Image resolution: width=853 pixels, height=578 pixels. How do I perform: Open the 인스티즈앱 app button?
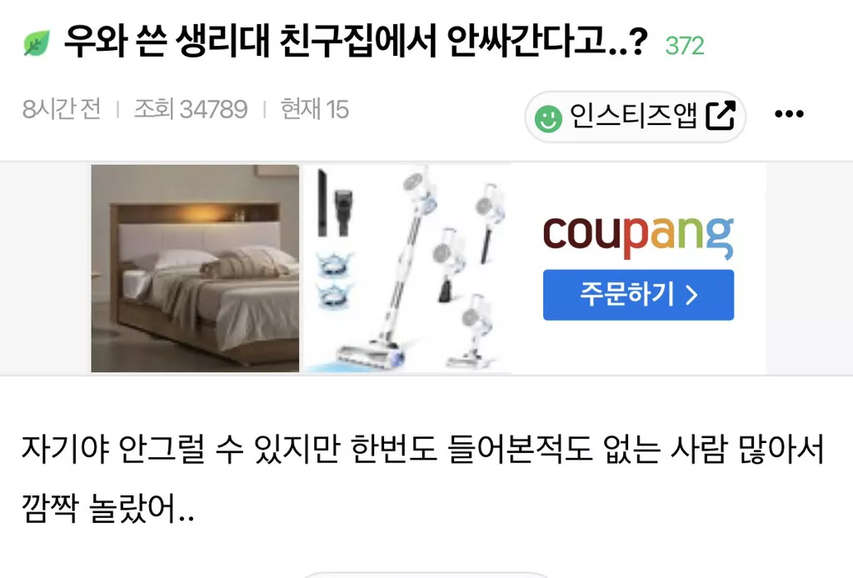(635, 117)
